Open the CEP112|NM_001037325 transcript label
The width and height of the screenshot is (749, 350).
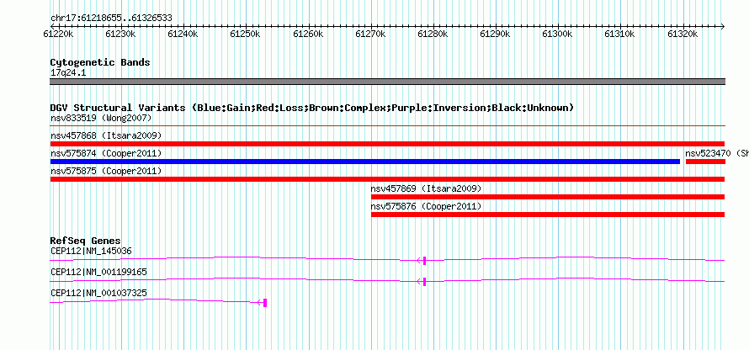(x=98, y=293)
